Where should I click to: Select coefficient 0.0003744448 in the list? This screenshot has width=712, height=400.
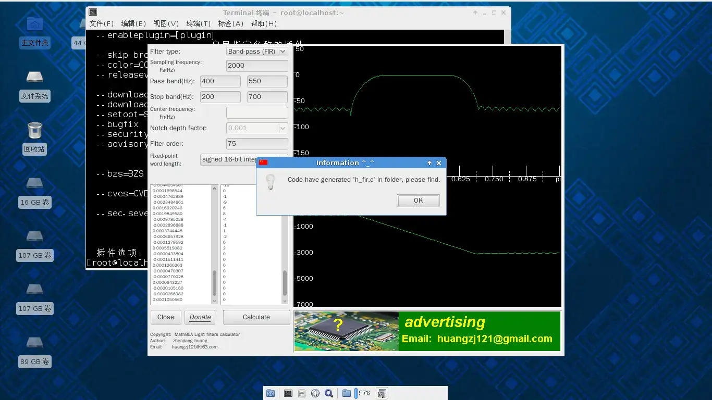point(167,231)
